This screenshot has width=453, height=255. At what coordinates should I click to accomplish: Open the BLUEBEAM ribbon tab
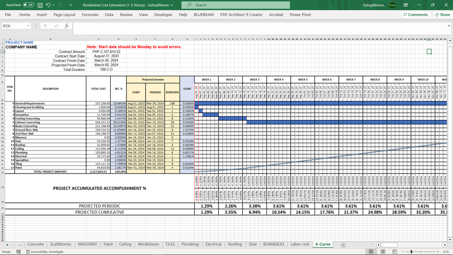(x=203, y=15)
